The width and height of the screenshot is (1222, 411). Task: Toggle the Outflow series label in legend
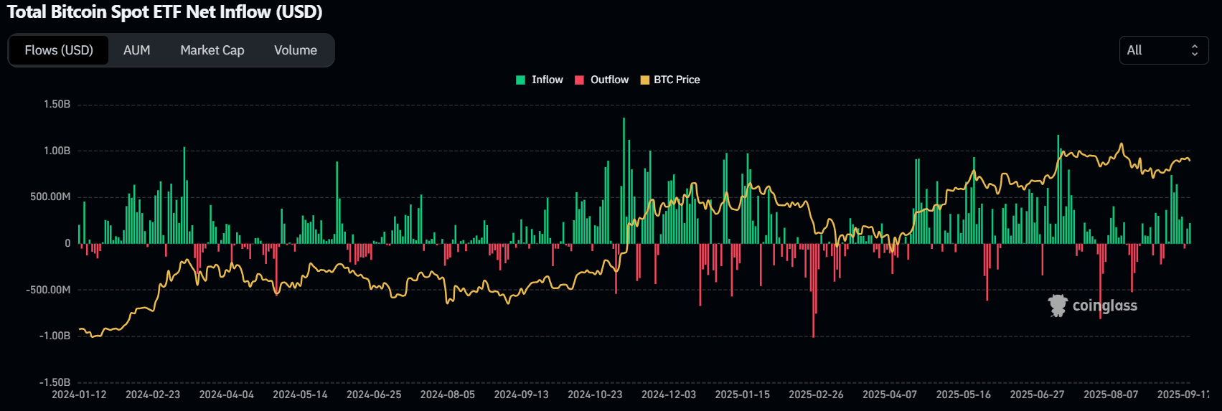pyautogui.click(x=609, y=80)
